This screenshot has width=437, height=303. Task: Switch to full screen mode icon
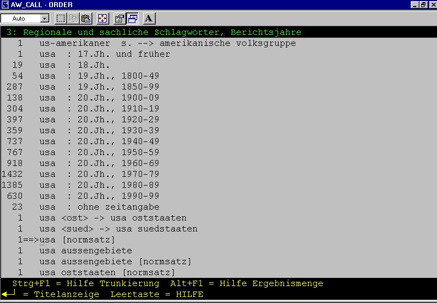tap(102, 19)
